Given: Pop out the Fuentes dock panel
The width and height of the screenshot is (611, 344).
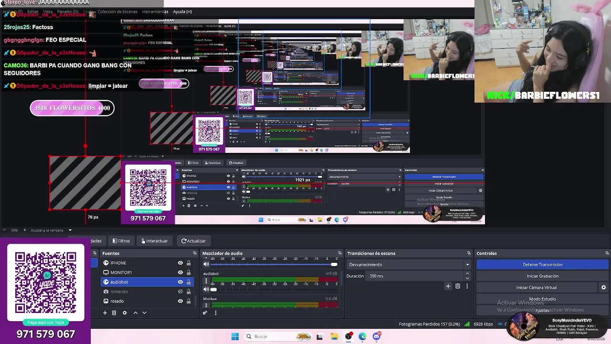Looking at the screenshot, I should click(194, 253).
